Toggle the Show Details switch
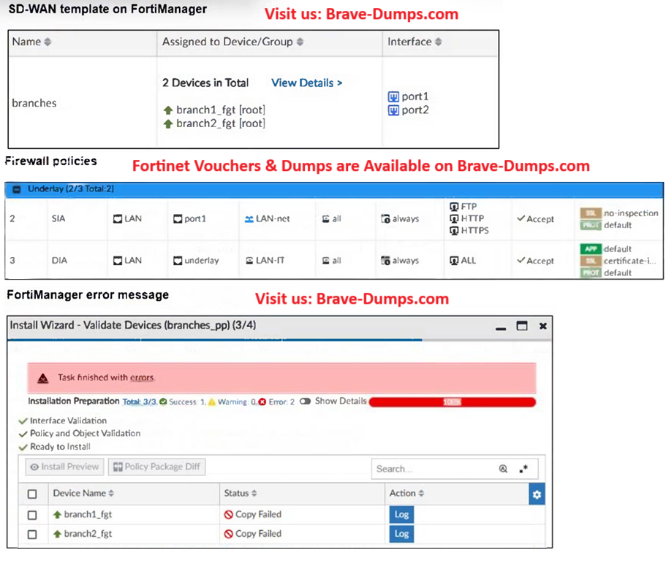666x563 pixels. click(305, 402)
